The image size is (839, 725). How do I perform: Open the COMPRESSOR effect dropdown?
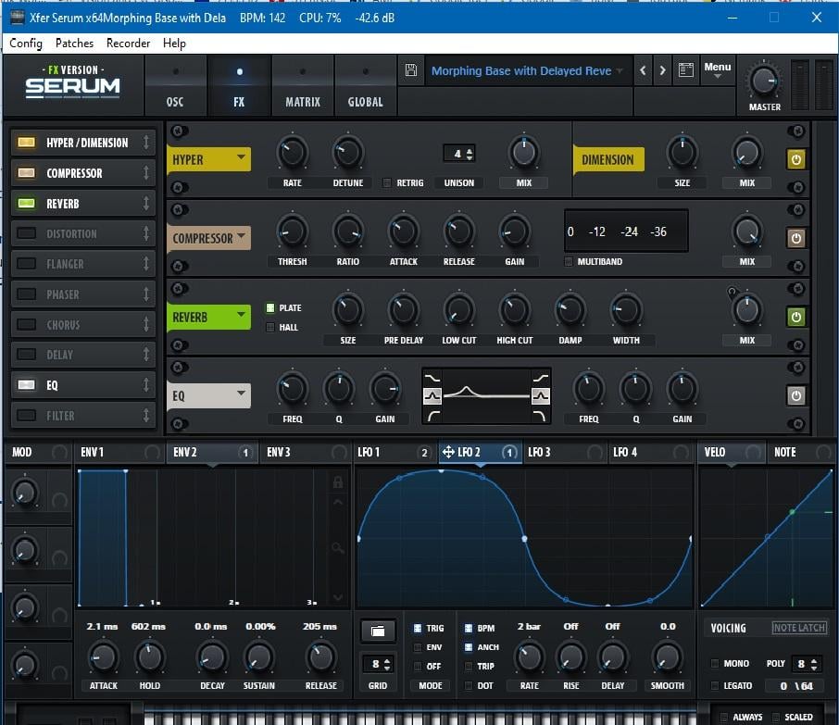click(241, 235)
